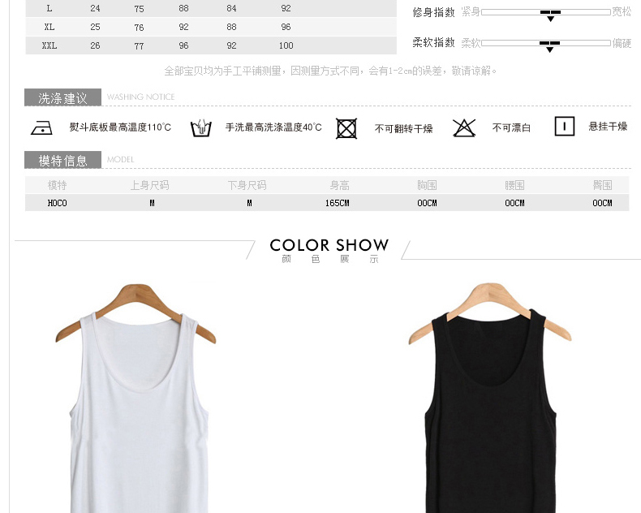Image resolution: width=641 pixels, height=513 pixels.
Task: Click the XL size row label
Action: pyautogui.click(x=49, y=27)
